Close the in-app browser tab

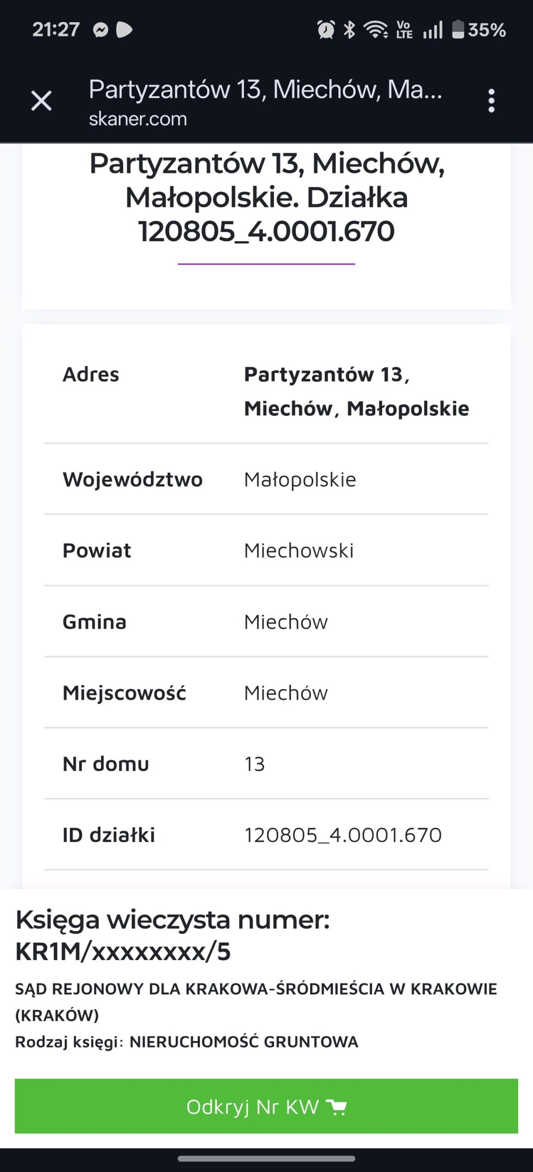41,101
